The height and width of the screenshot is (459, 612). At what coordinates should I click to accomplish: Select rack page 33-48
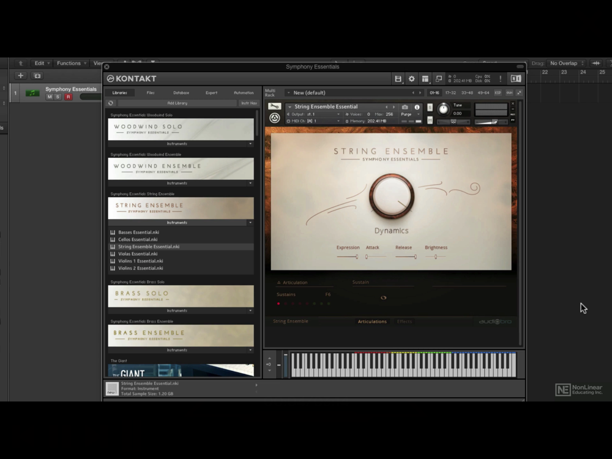(x=467, y=93)
